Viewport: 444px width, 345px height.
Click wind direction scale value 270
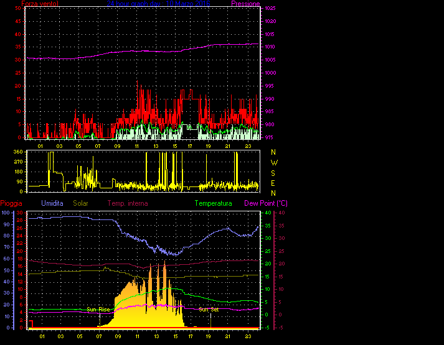pos(18,162)
